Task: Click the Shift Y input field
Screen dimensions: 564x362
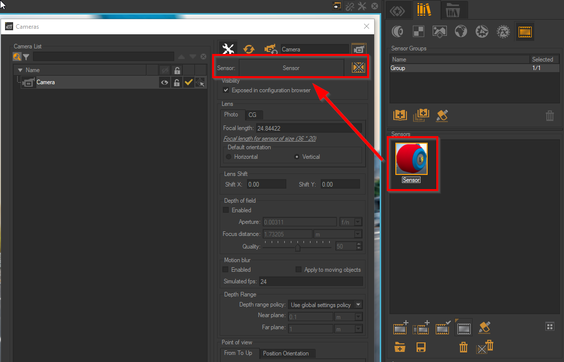Action: point(340,184)
